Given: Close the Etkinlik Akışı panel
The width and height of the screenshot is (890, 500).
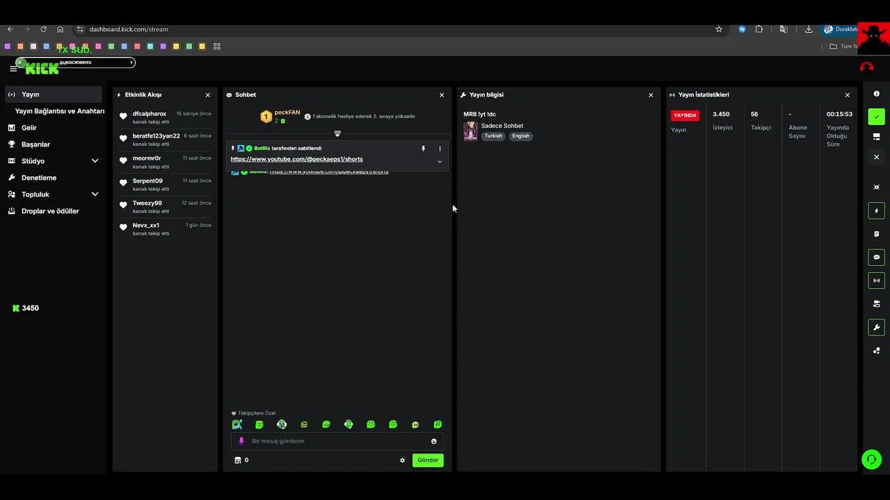Looking at the screenshot, I should pos(207,95).
